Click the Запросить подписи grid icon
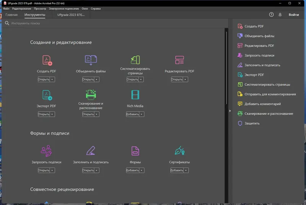The width and height of the screenshot is (306, 205). click(x=46, y=151)
